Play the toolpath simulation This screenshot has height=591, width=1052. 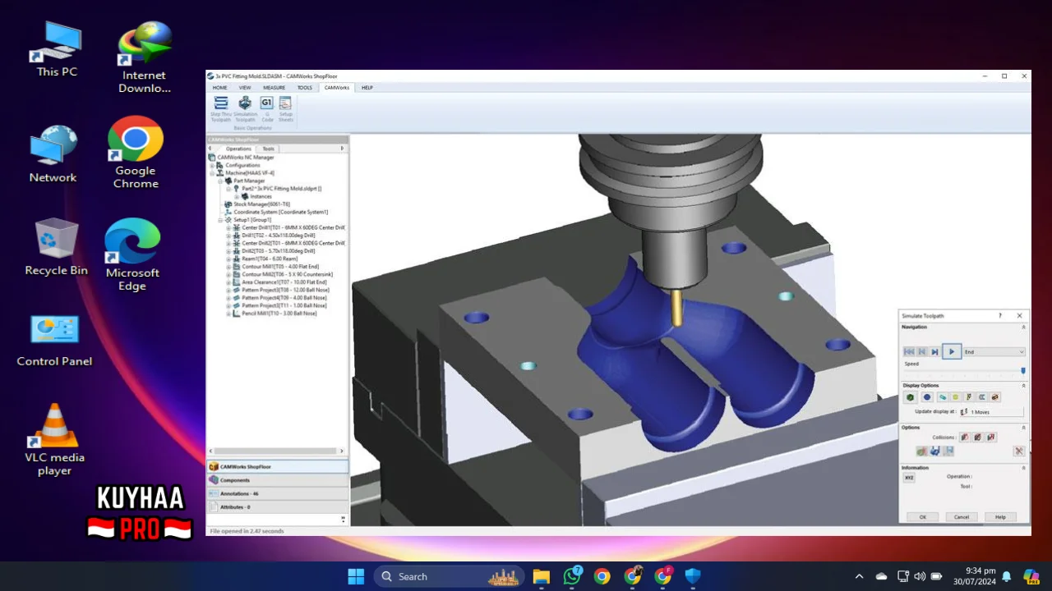(952, 351)
